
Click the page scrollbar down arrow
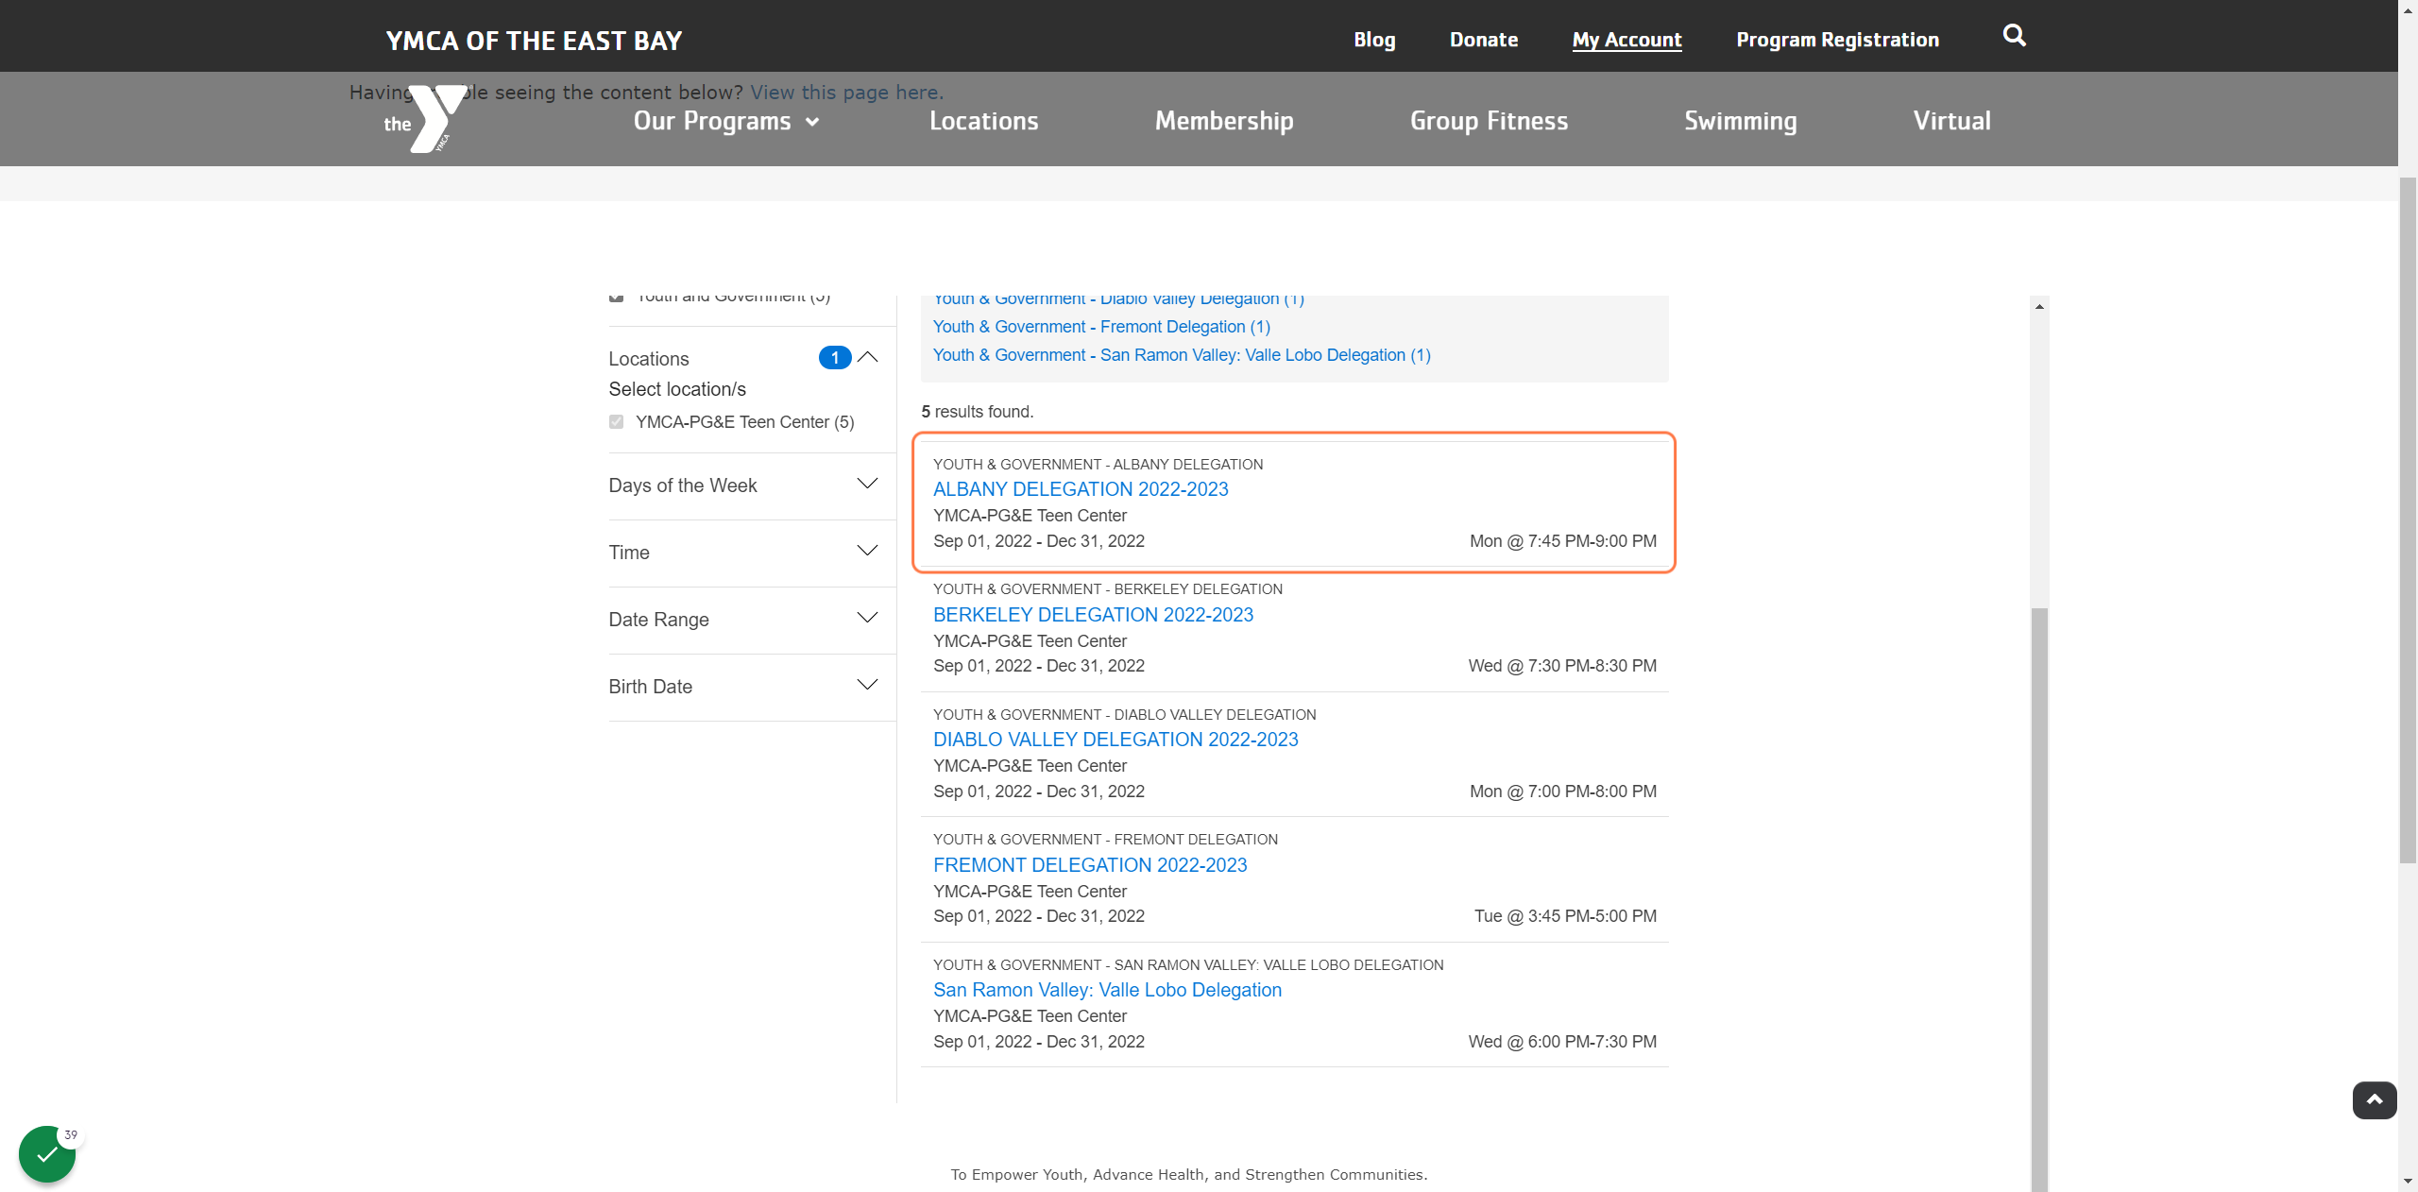[2408, 1182]
